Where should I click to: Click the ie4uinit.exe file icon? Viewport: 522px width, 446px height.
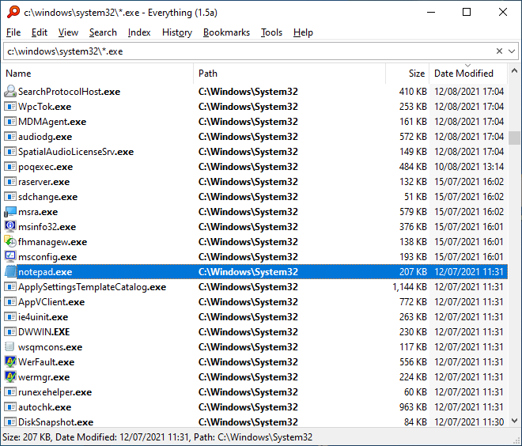coord(10,317)
